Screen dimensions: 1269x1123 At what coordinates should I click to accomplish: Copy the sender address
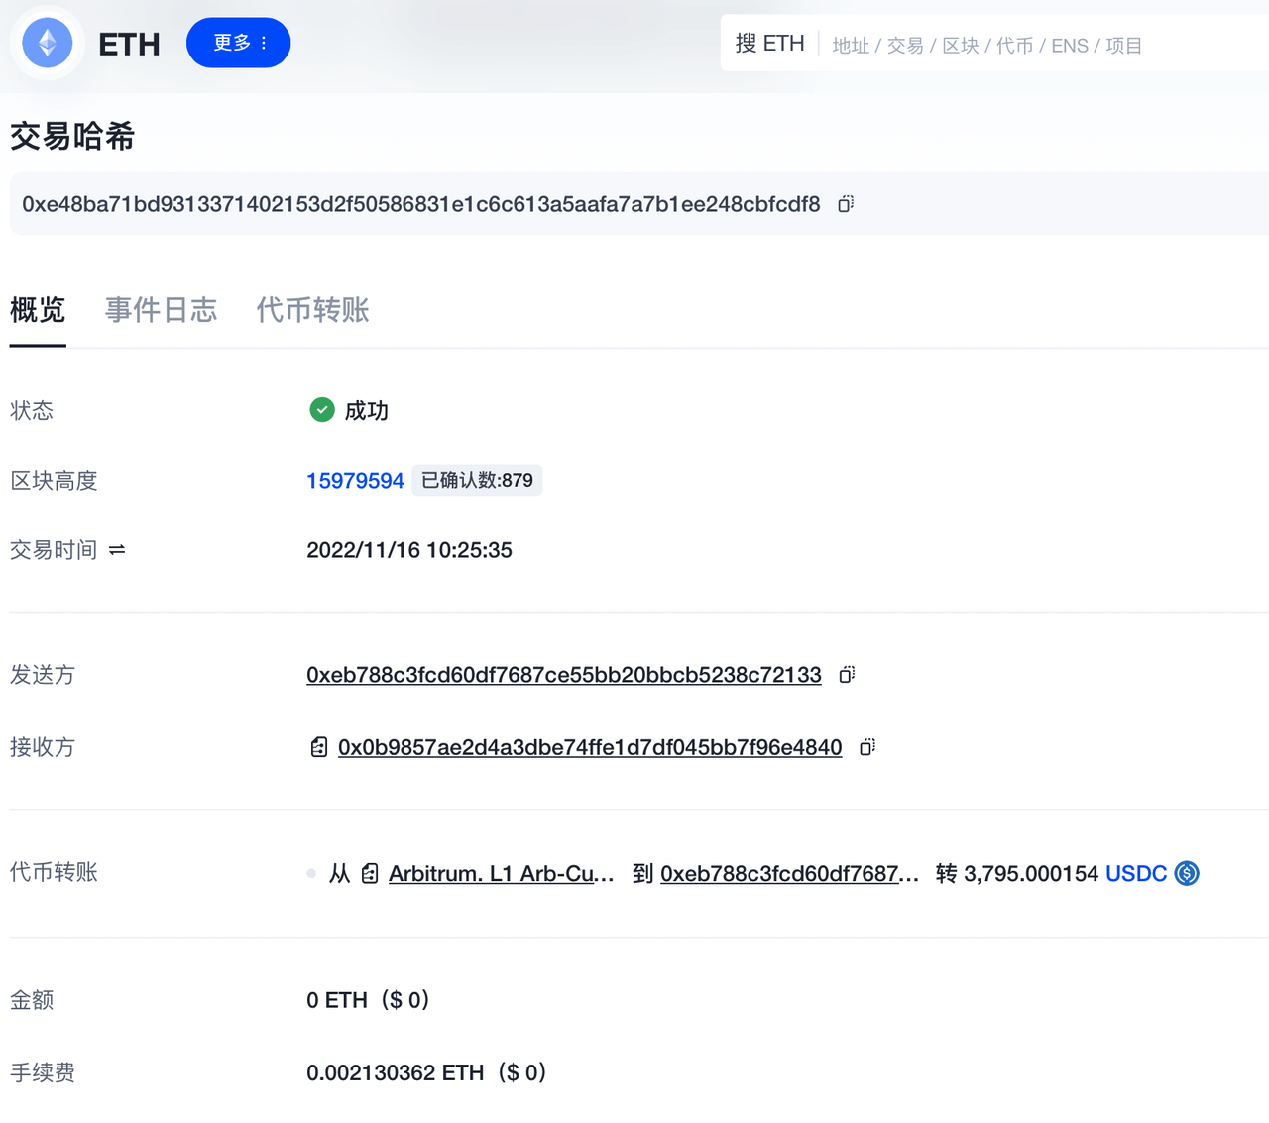(x=847, y=675)
